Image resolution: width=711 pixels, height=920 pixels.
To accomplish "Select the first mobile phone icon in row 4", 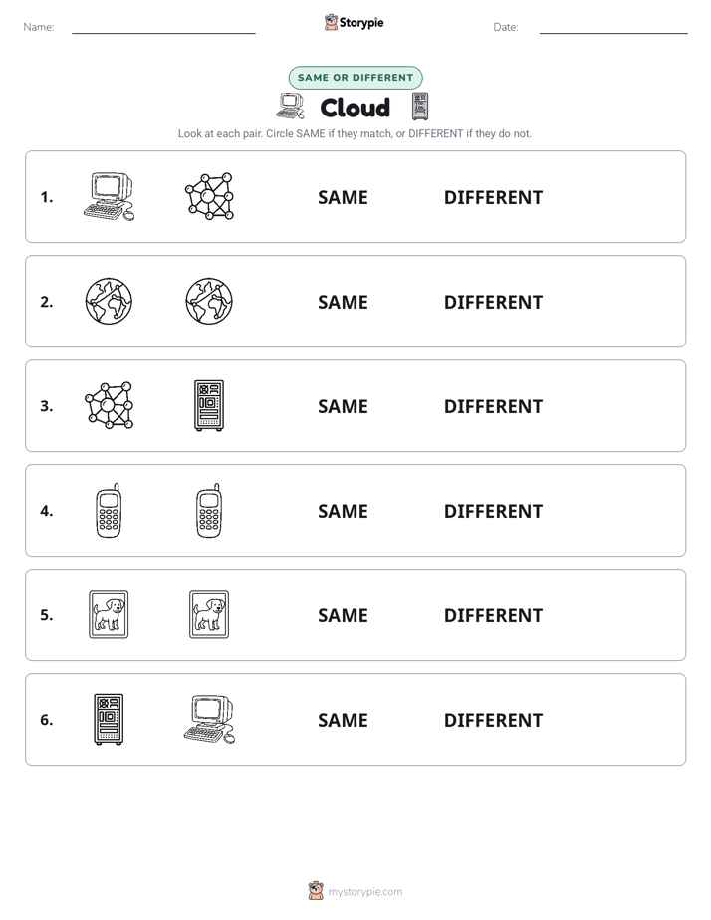I will [109, 510].
